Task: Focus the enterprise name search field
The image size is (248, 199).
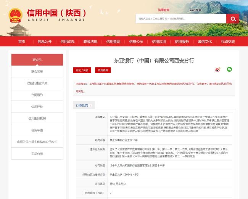Action: 181,19
